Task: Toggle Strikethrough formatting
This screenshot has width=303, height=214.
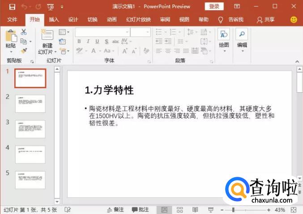Action: (115, 41)
